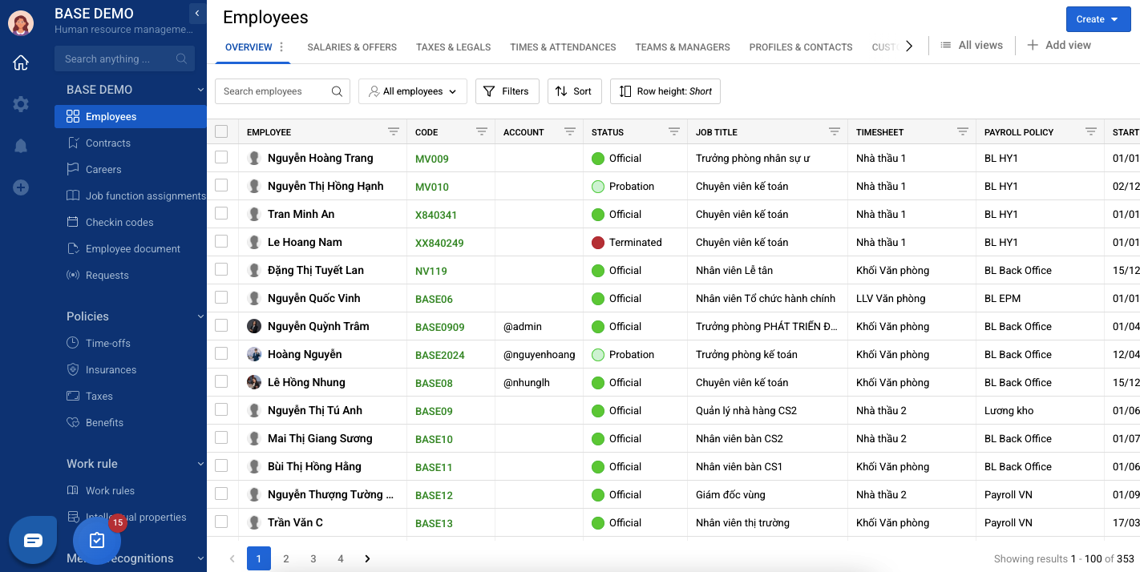Screen dimensions: 1140x572
Task: Select checkbox for Nguyễn Thị Hồng Hạnh
Action: [221, 185]
